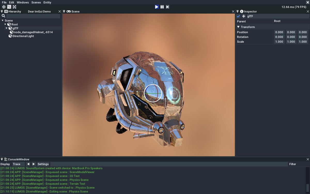Click log line 'SoundSystem created with device'

51,168
